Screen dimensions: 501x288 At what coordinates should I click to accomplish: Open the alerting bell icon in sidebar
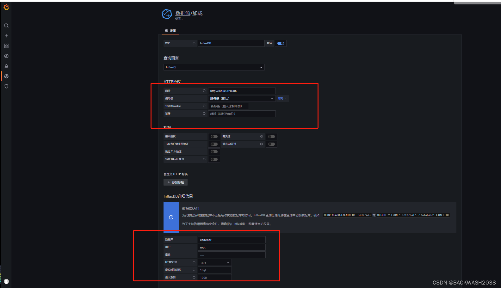[x=6, y=66]
